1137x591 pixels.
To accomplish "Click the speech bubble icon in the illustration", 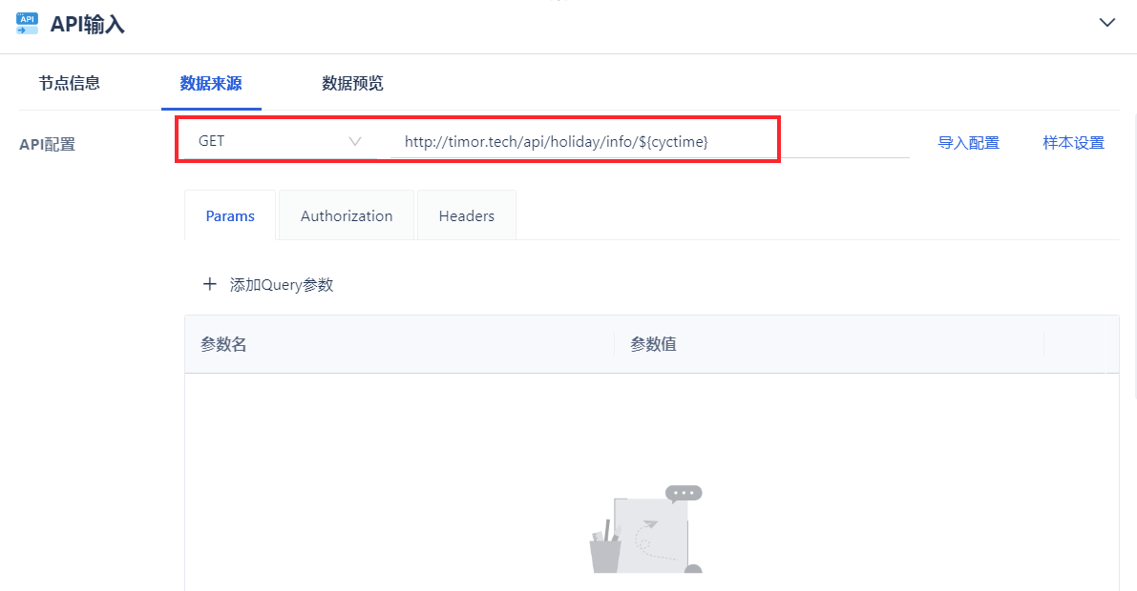I will [x=684, y=493].
